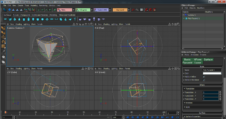The image size is (226, 119).
Task: Select the arrow Select tool
Action: point(3,28)
